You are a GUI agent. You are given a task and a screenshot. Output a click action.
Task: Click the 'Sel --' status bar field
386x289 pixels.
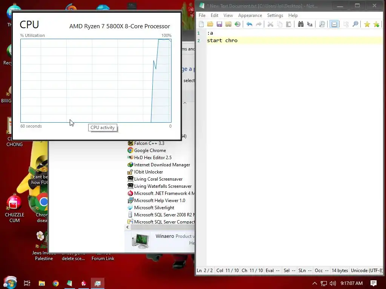289,271
